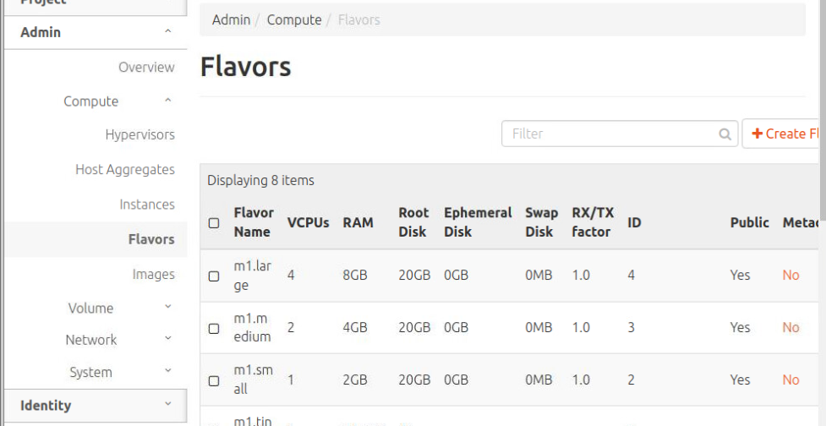The image size is (826, 426).
Task: Click the Admin breadcrumb link
Action: click(x=231, y=19)
